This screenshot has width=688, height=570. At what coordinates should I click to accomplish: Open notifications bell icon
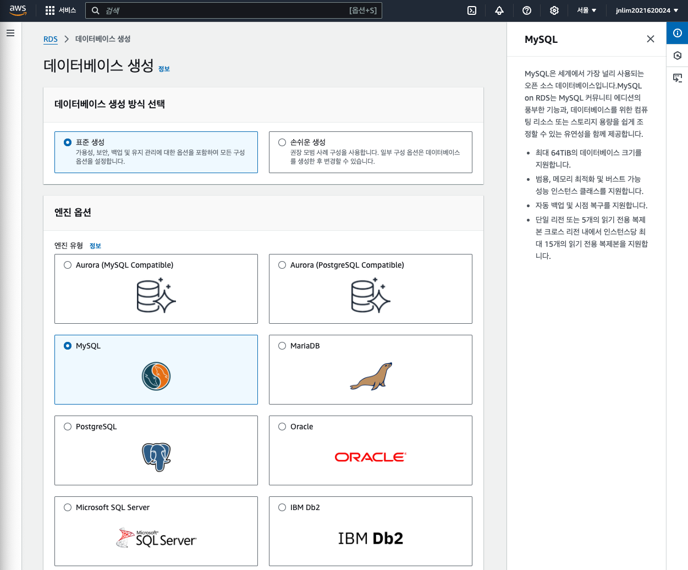499,10
